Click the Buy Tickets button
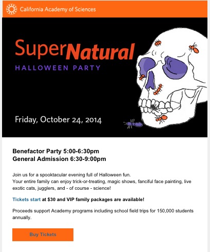This screenshot has height=252, width=210. [x=43, y=235]
